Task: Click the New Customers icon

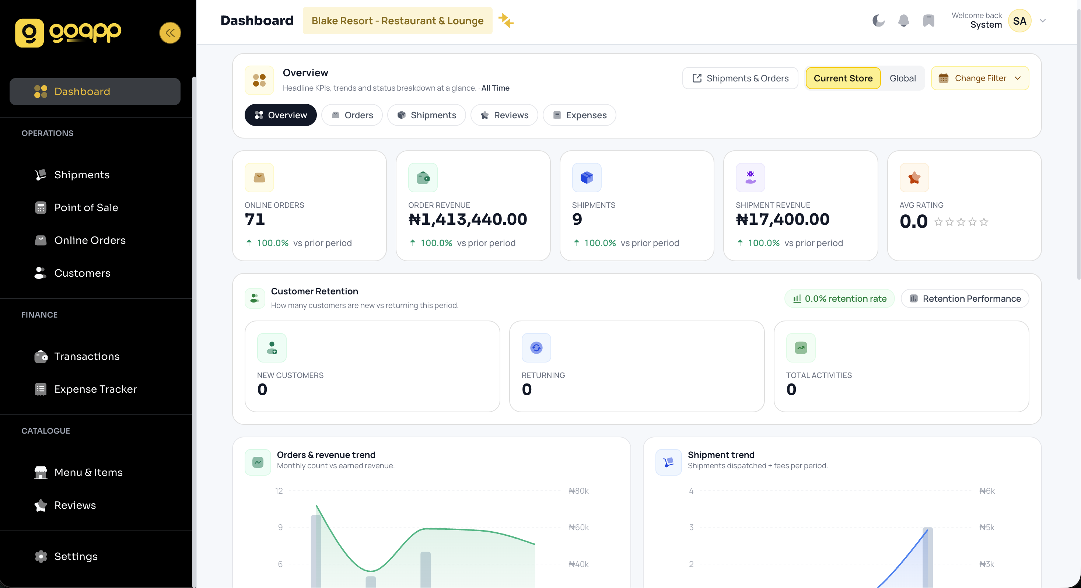Action: point(272,347)
